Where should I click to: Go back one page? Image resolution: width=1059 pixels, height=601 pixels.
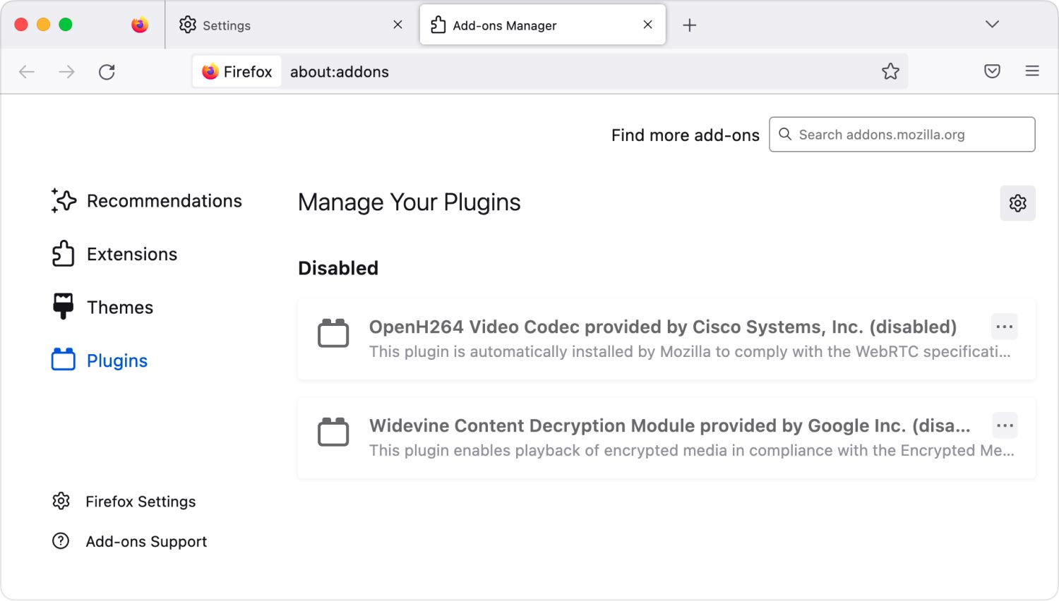pos(27,72)
